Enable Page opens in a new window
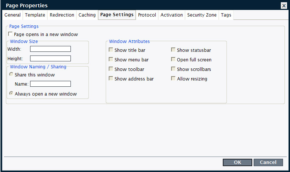Viewport: 290px width, 172px height. [11, 34]
